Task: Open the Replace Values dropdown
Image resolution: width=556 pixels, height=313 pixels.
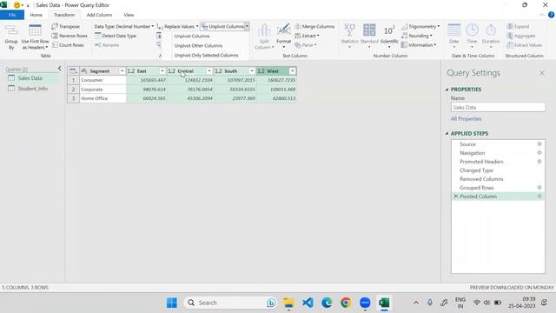Action: point(177,27)
